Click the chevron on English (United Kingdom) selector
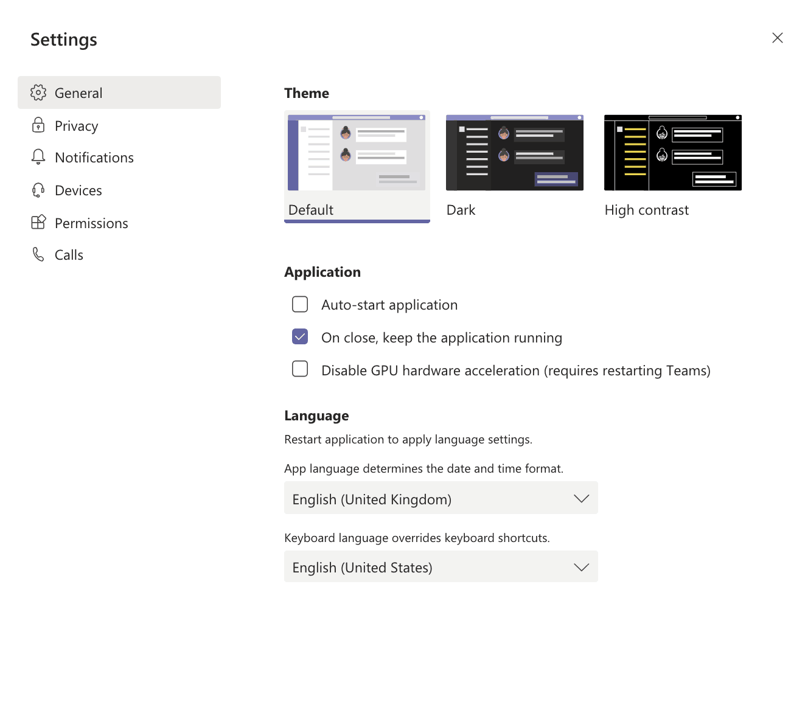The height and width of the screenshot is (702, 805). pos(581,498)
